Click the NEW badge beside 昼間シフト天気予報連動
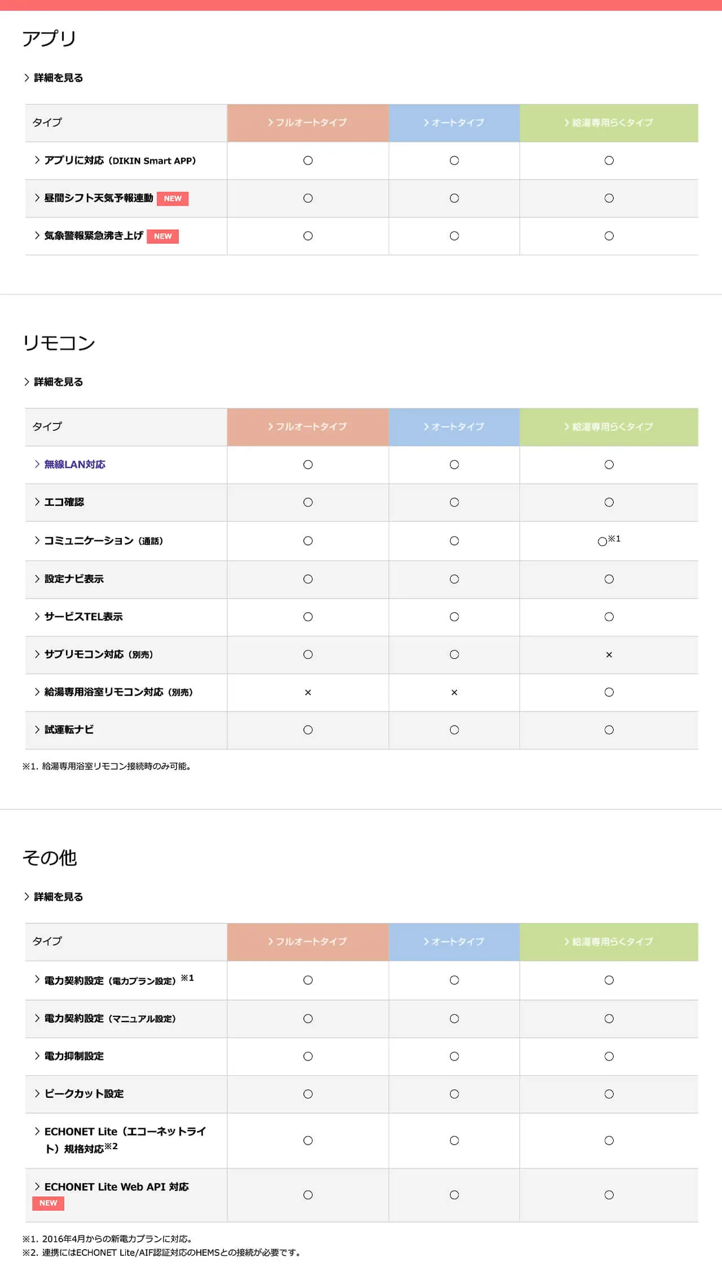Viewport: 722px width, 1283px height. pos(172,199)
